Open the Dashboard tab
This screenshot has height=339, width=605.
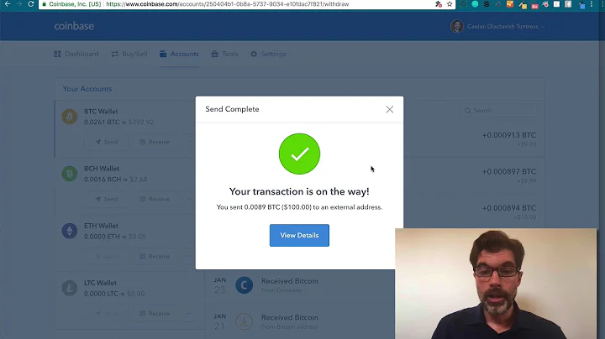pyautogui.click(x=76, y=54)
